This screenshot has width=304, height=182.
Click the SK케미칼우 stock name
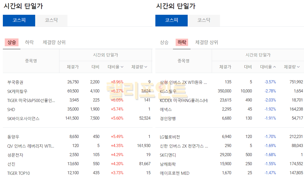[x=17, y=91]
